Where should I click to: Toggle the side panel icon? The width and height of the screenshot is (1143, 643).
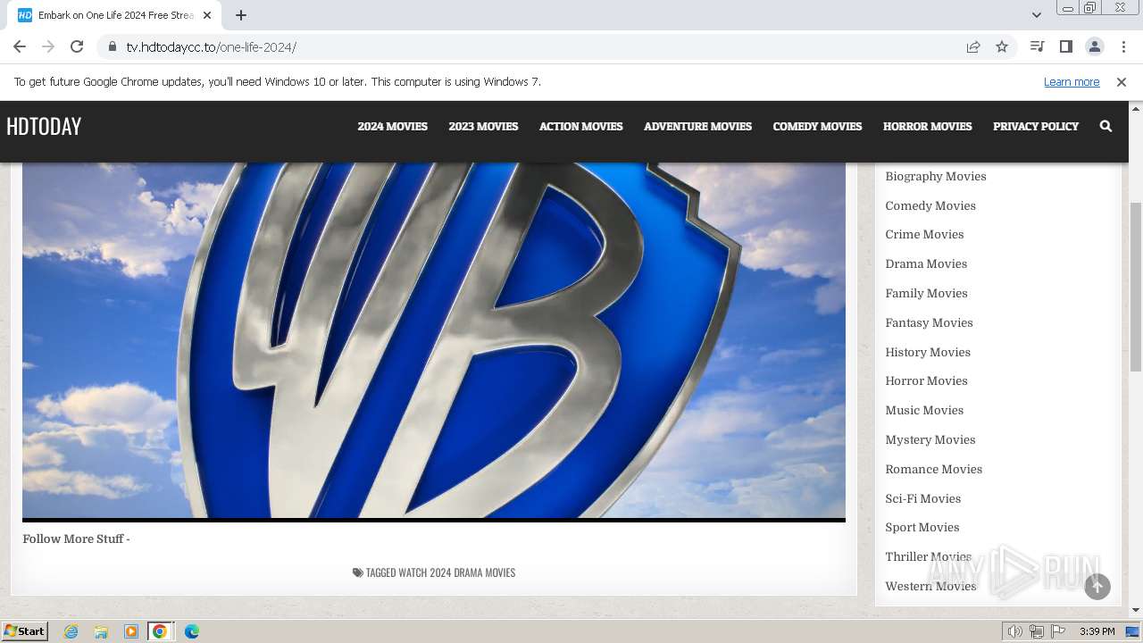[x=1065, y=46]
